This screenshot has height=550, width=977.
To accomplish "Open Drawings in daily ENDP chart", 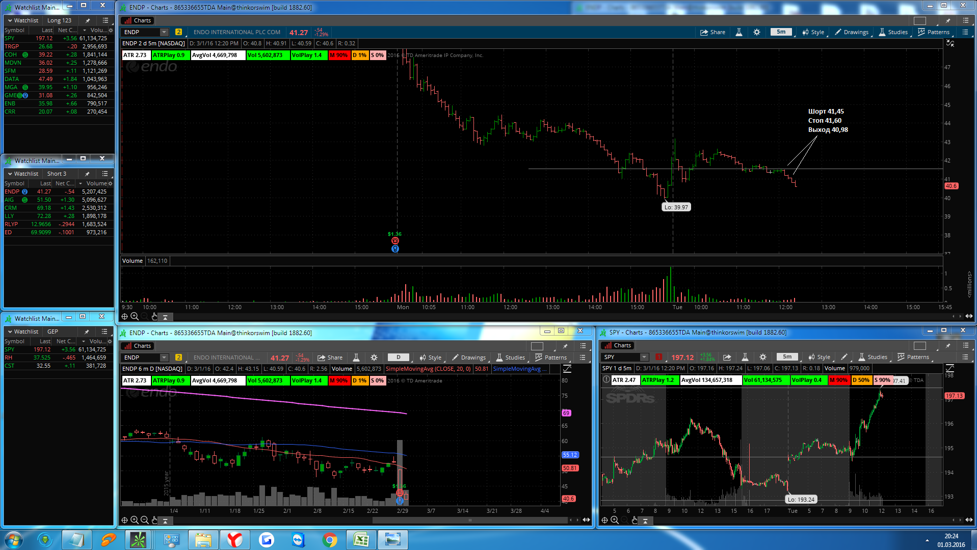I will [469, 358].
